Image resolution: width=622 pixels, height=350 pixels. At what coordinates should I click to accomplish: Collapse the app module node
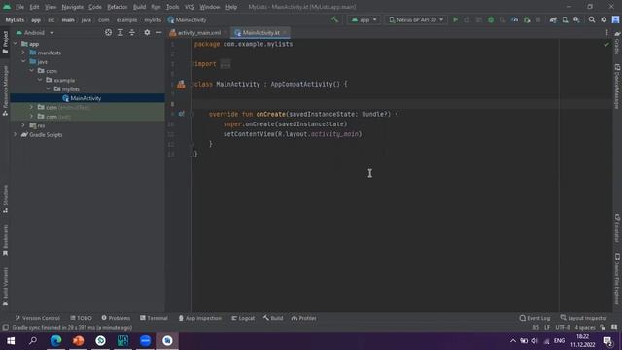click(16, 43)
